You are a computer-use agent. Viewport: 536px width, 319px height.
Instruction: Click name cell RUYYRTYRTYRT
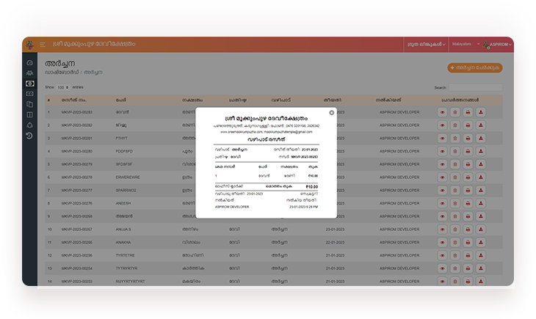[x=130, y=282]
